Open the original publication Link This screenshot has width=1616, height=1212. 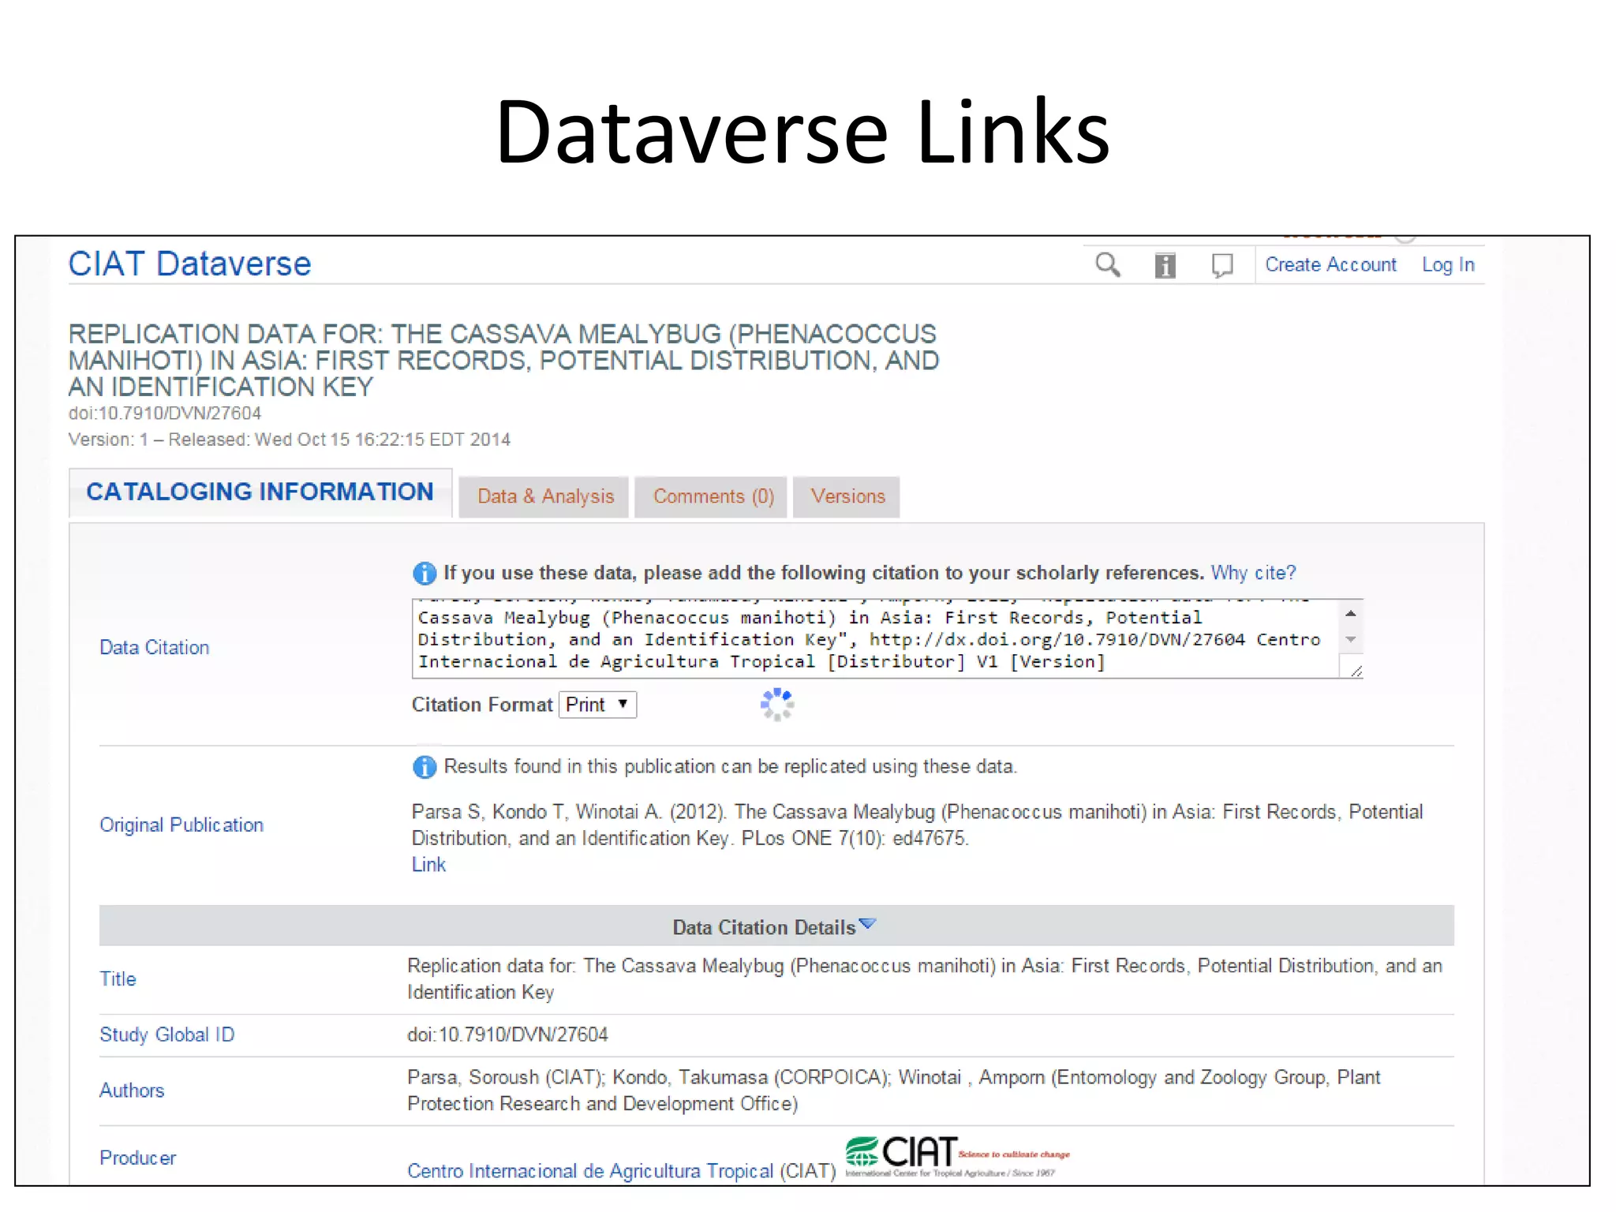coord(428,865)
